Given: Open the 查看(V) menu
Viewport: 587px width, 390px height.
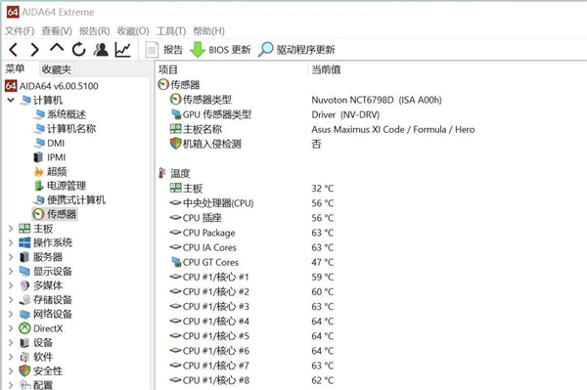Looking at the screenshot, I should [57, 31].
